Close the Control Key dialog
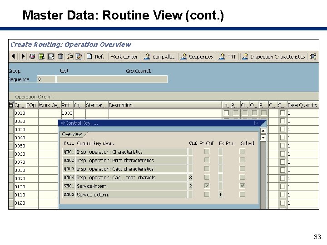Viewport: 327px width, 245px height. pyautogui.click(x=257, y=123)
